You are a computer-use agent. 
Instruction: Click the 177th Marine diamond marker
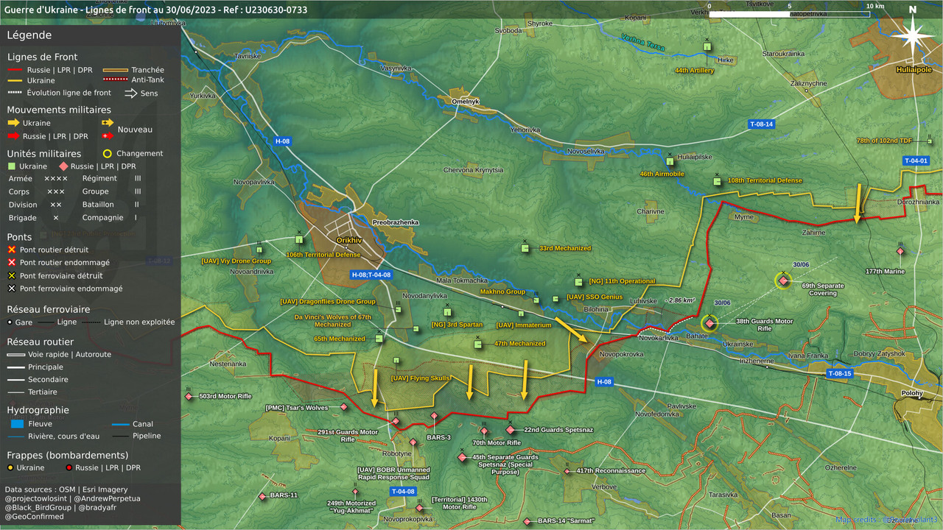coord(900,252)
